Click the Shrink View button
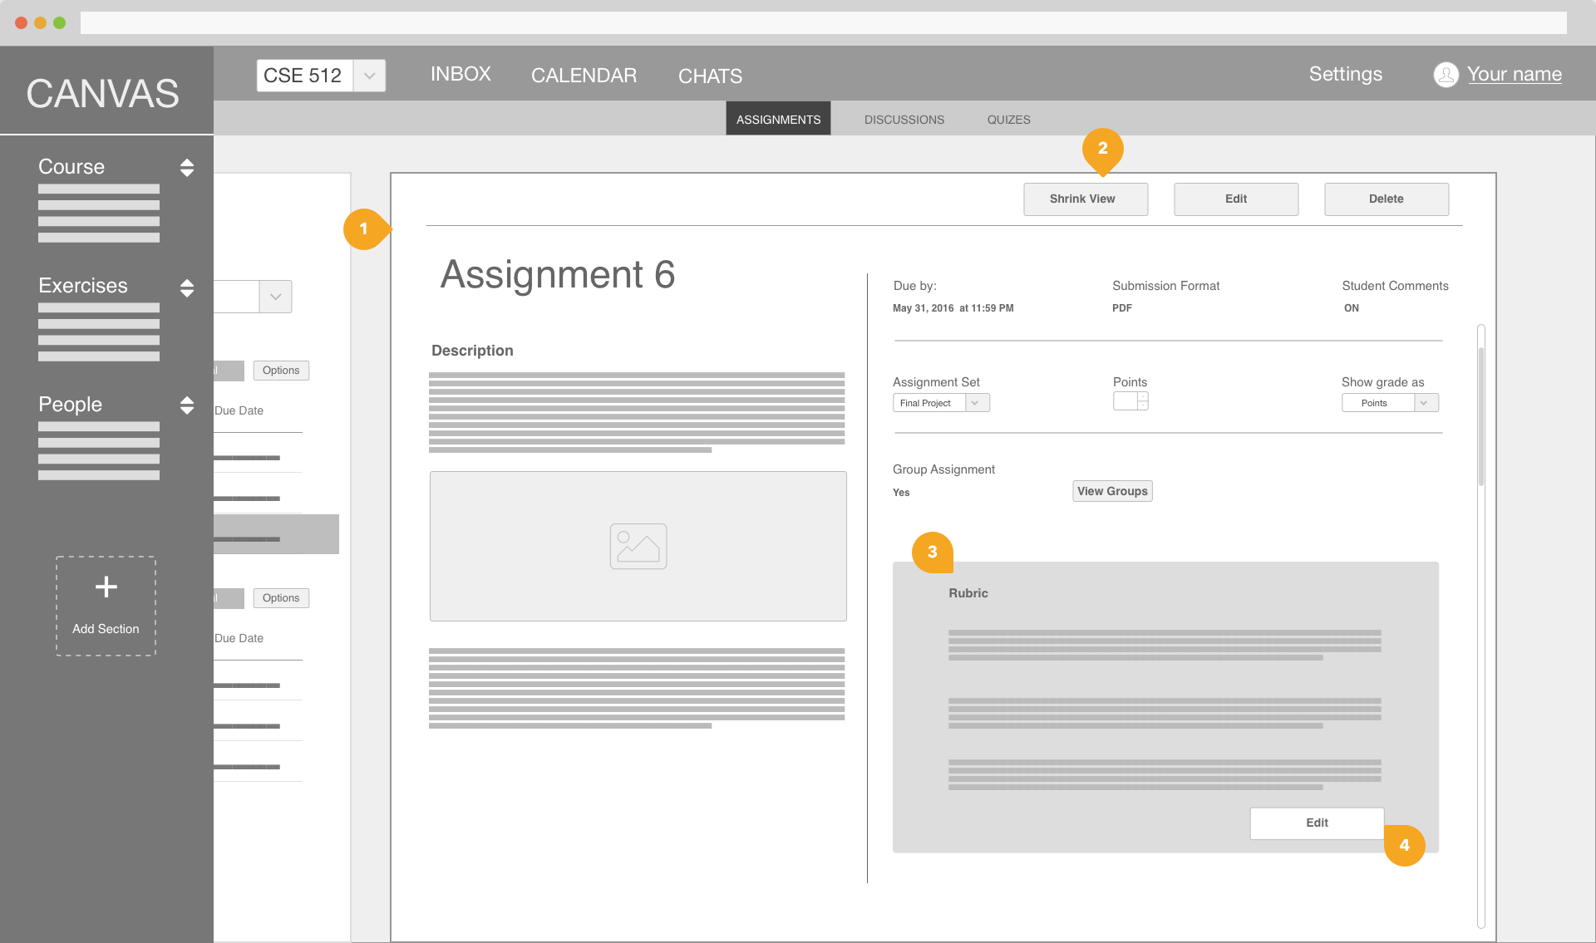This screenshot has height=943, width=1596. 1086,199
